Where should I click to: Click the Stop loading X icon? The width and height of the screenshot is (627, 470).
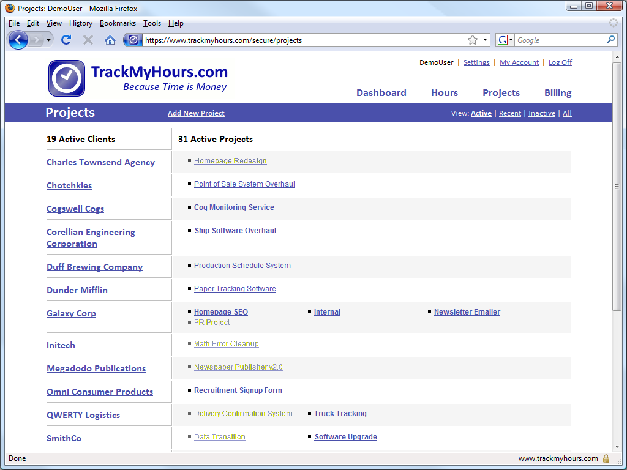[x=88, y=40]
